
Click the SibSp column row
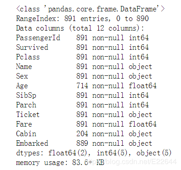coord(82,96)
